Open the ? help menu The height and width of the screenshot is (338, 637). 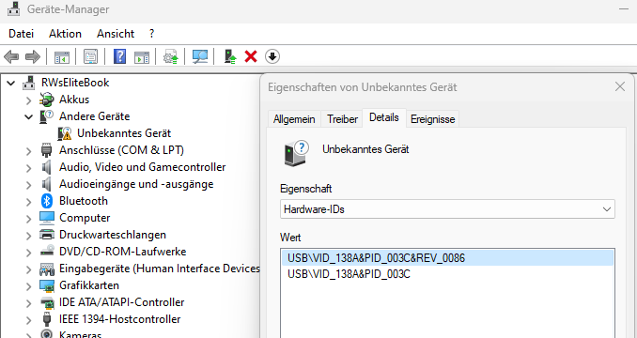[151, 34]
